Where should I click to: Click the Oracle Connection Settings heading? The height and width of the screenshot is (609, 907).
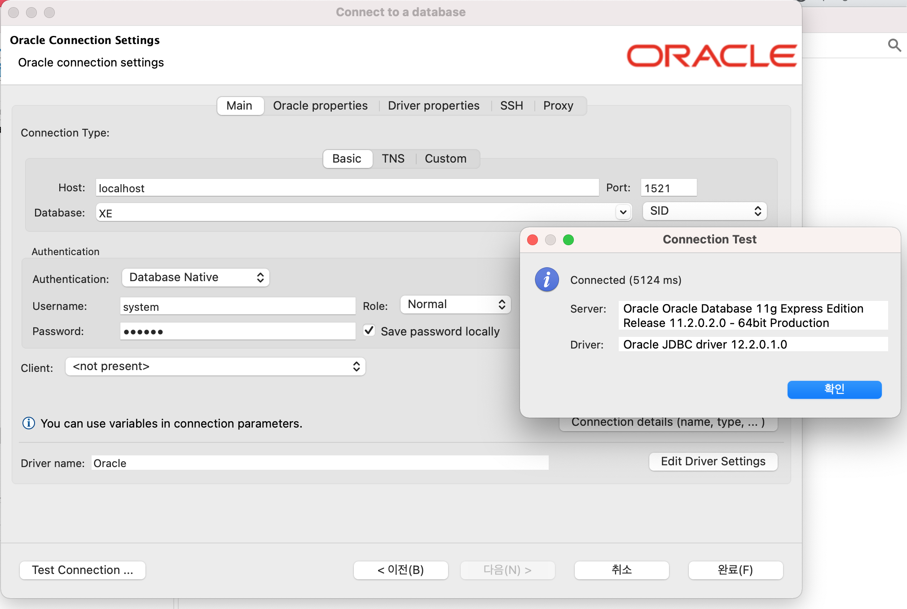point(85,40)
